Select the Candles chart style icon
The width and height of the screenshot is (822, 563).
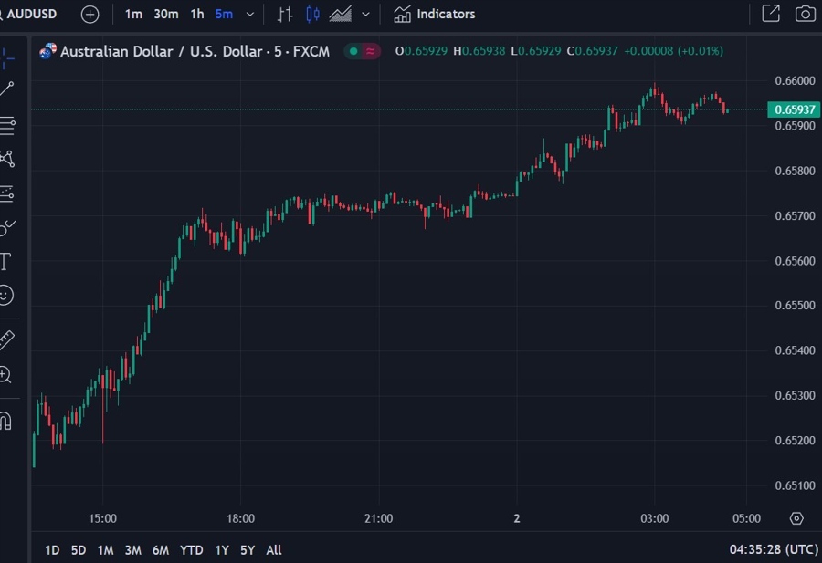pyautogui.click(x=312, y=14)
